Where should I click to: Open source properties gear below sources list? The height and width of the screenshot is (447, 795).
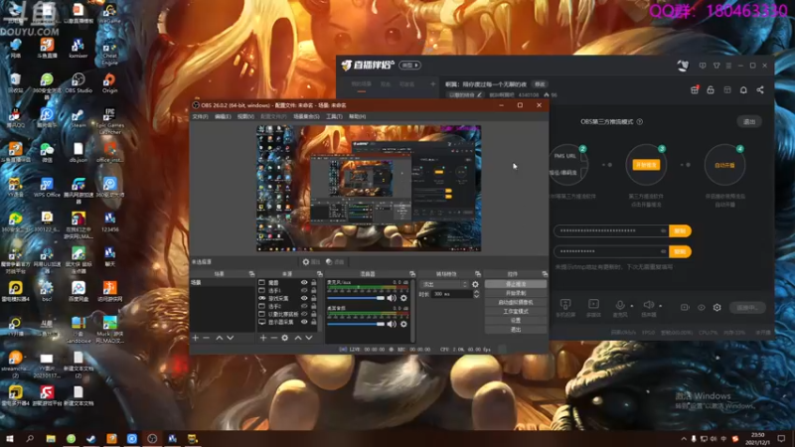pyautogui.click(x=285, y=338)
